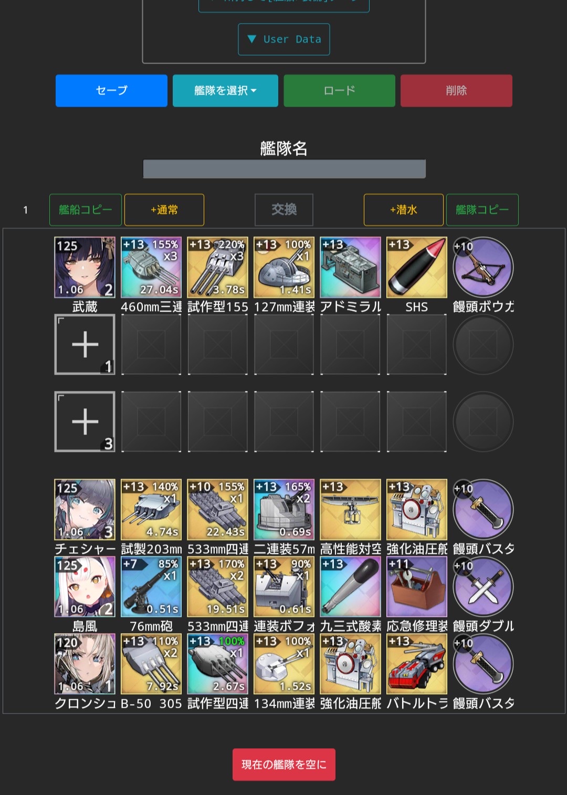Screen dimensions: 567x795
Task: Click 武蔵 ship portrait
Action: (x=85, y=267)
